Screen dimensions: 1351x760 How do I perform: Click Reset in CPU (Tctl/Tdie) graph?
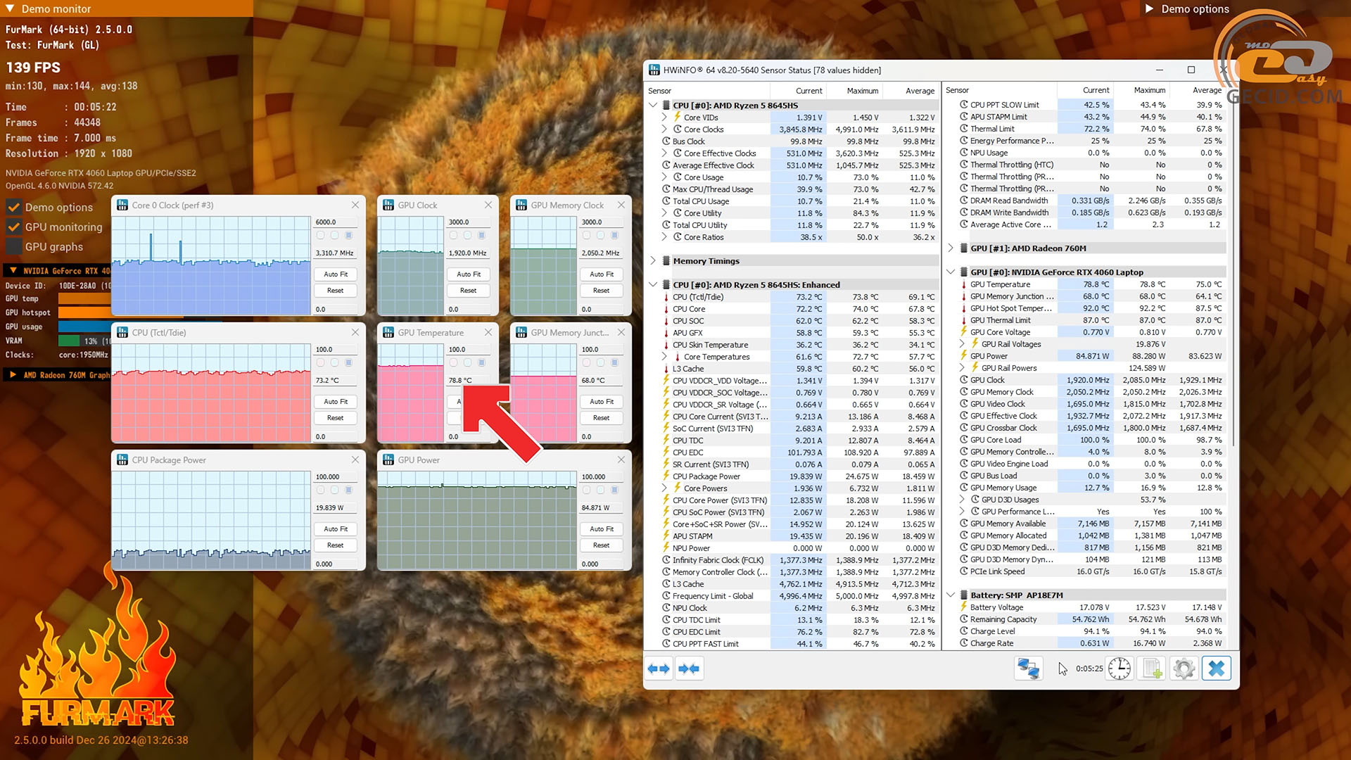pos(336,418)
